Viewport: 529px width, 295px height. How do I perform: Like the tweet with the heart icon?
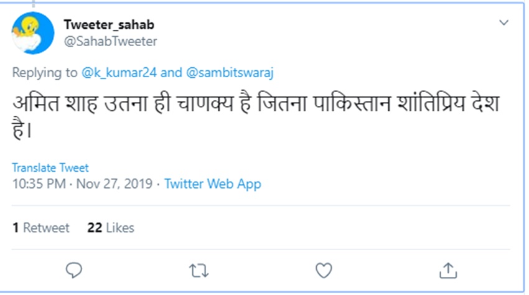[x=323, y=270]
